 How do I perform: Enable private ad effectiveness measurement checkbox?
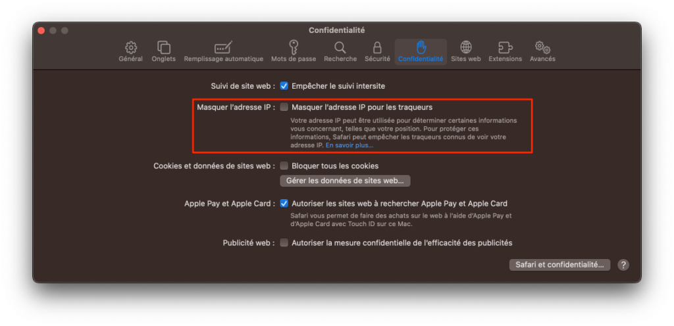[284, 243]
